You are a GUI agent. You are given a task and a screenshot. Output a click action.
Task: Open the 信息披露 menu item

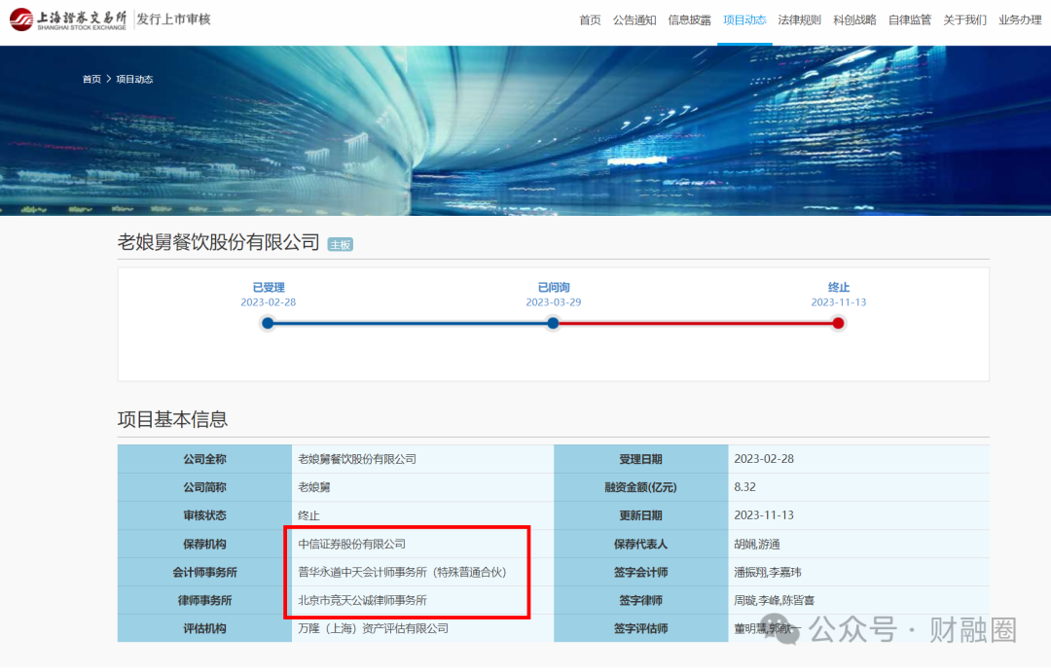pos(689,20)
